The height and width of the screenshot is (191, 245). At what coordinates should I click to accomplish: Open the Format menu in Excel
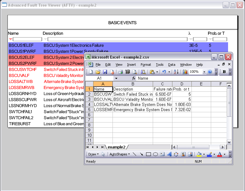tap(146, 65)
